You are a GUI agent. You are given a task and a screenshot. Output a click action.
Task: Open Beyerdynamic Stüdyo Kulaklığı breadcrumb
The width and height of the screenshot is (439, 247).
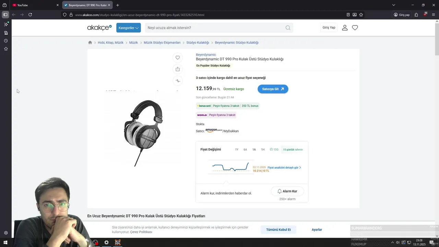click(x=237, y=43)
